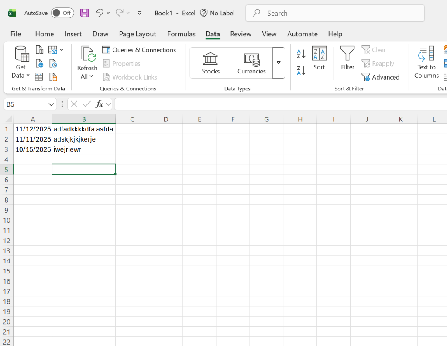The height and width of the screenshot is (346, 447).
Task: Click the Select All corner triangle
Action: (x=9, y=119)
